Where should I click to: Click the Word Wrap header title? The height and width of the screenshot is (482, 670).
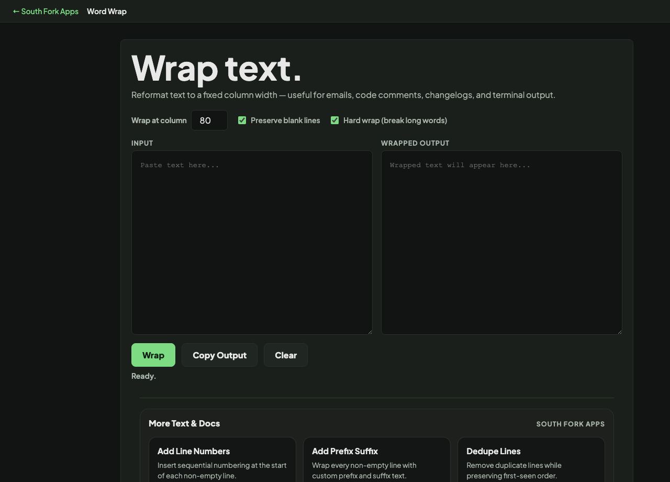pos(107,11)
